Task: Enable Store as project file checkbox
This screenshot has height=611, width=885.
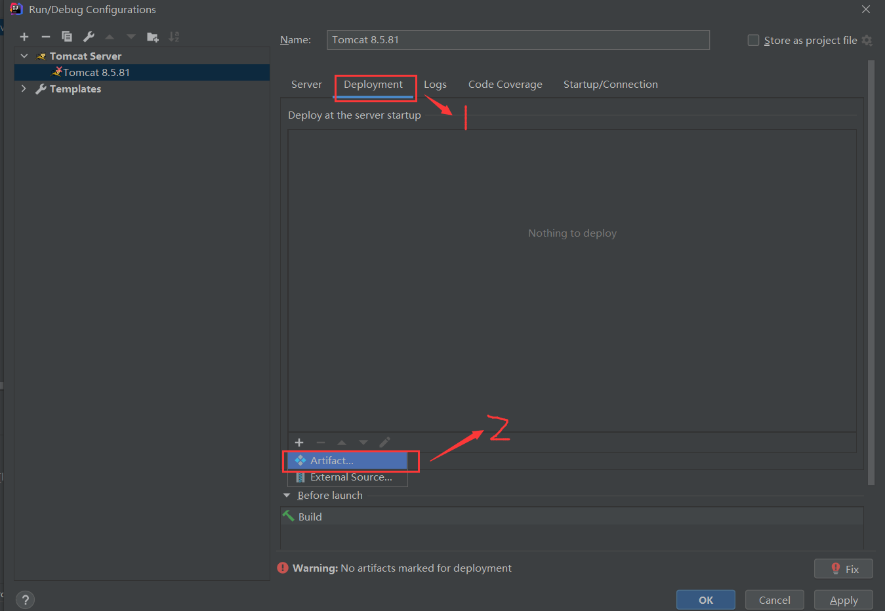Action: pyautogui.click(x=753, y=41)
